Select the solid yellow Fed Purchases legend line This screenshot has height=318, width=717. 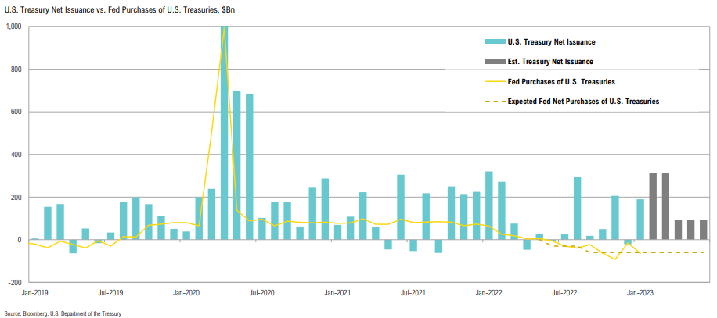pyautogui.click(x=494, y=81)
